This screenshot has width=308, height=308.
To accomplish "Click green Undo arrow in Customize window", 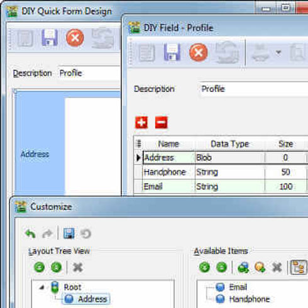I will click(30, 234).
